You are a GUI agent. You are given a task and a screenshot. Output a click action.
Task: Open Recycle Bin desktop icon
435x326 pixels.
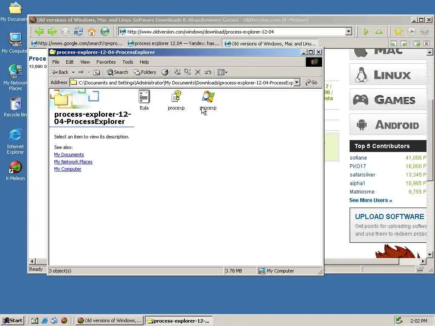click(x=16, y=107)
